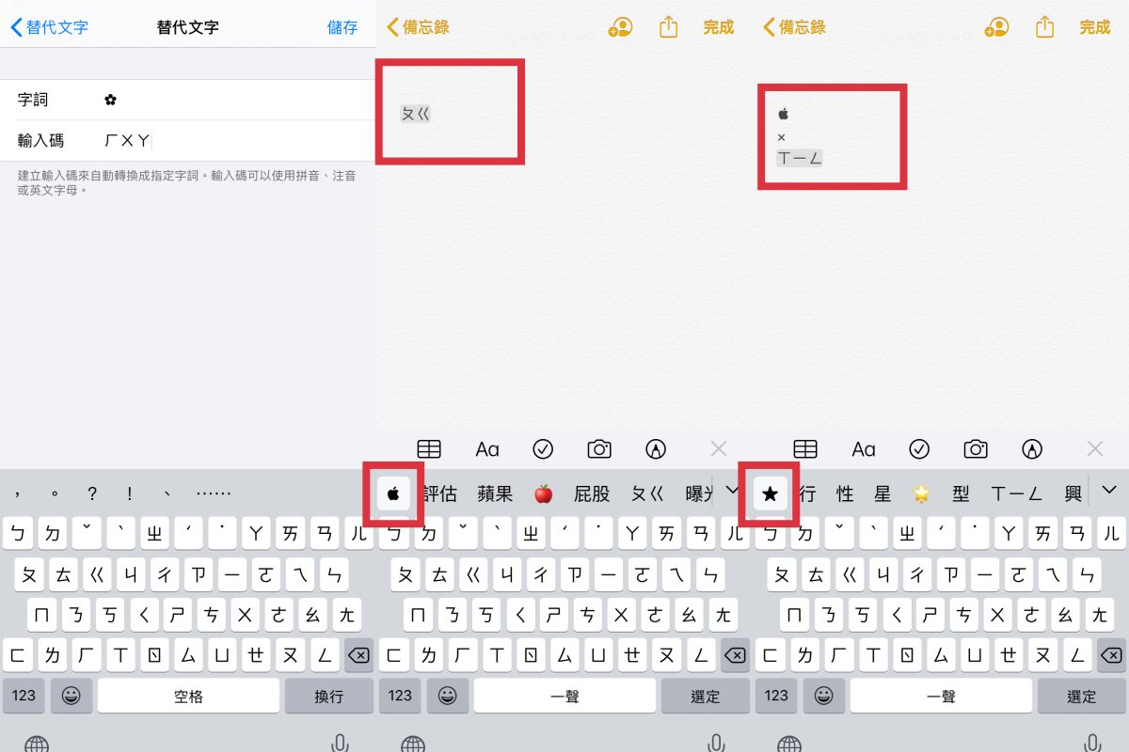Open add-people icon in the ㄒㄧㄥ note
The width and height of the screenshot is (1129, 752).
pyautogui.click(x=997, y=27)
